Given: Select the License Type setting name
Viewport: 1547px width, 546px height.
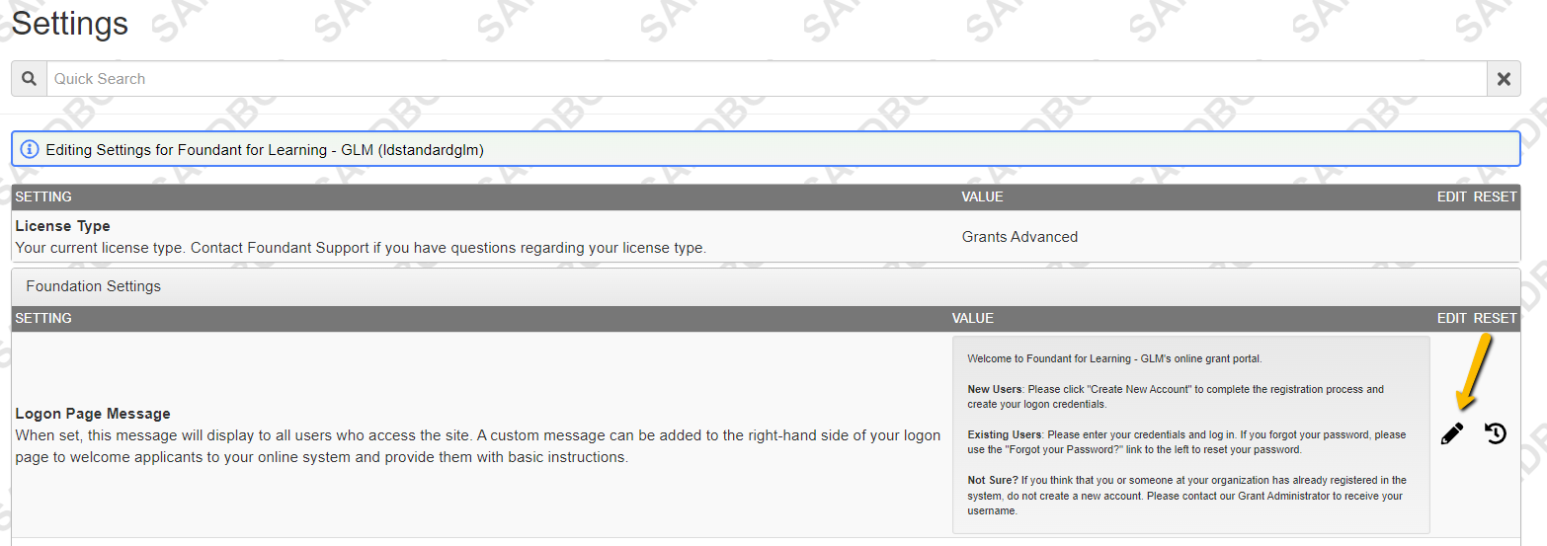Looking at the screenshot, I should [63, 226].
